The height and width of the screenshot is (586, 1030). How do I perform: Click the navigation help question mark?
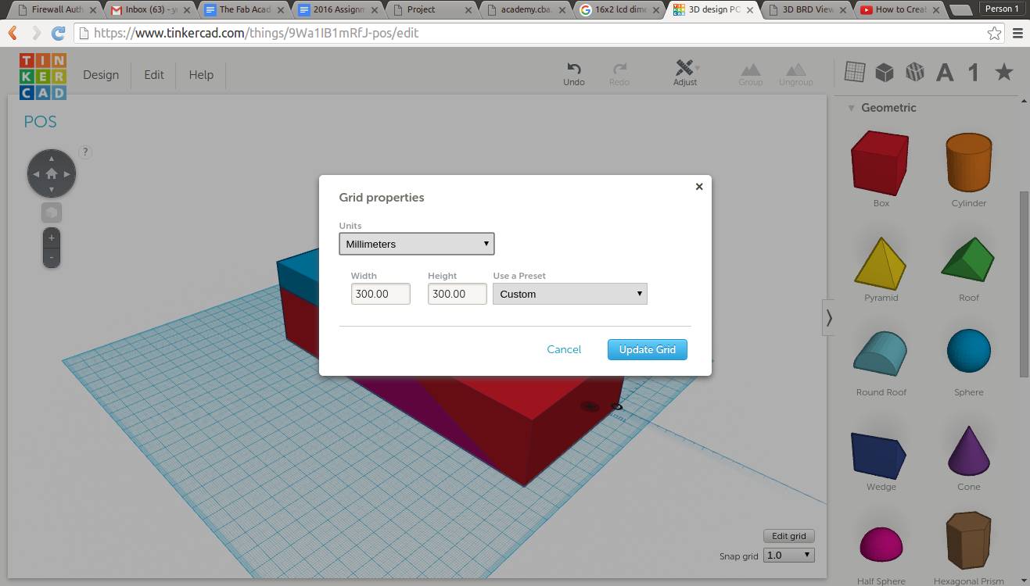pyautogui.click(x=85, y=152)
